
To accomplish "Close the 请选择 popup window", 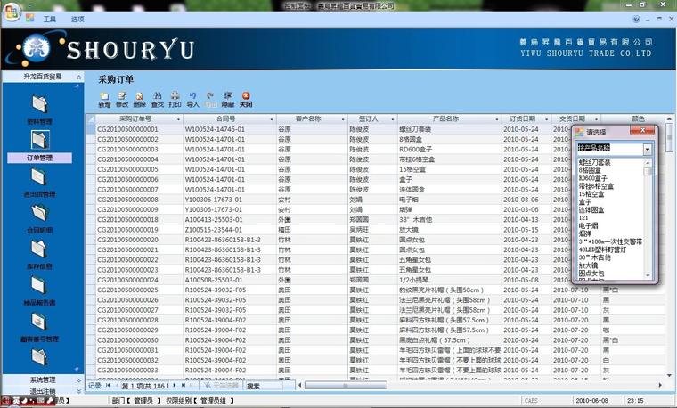I will [642, 130].
